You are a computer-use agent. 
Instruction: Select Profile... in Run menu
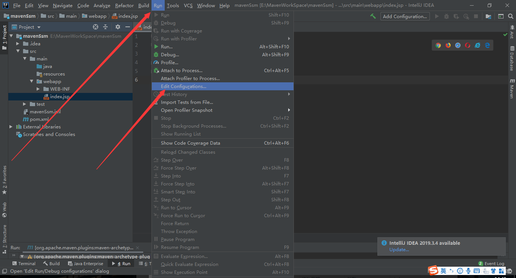(222, 63)
